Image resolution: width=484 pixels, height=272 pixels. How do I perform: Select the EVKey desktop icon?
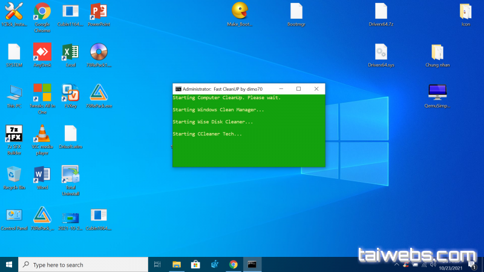click(70, 93)
